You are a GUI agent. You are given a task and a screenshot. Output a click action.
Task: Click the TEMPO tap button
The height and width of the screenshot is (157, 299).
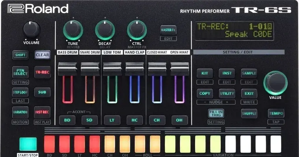(x=276, y=114)
